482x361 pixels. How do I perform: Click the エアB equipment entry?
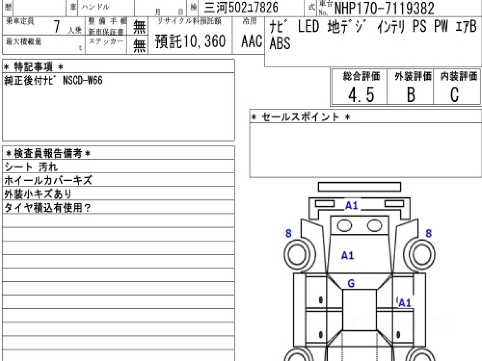click(x=466, y=27)
